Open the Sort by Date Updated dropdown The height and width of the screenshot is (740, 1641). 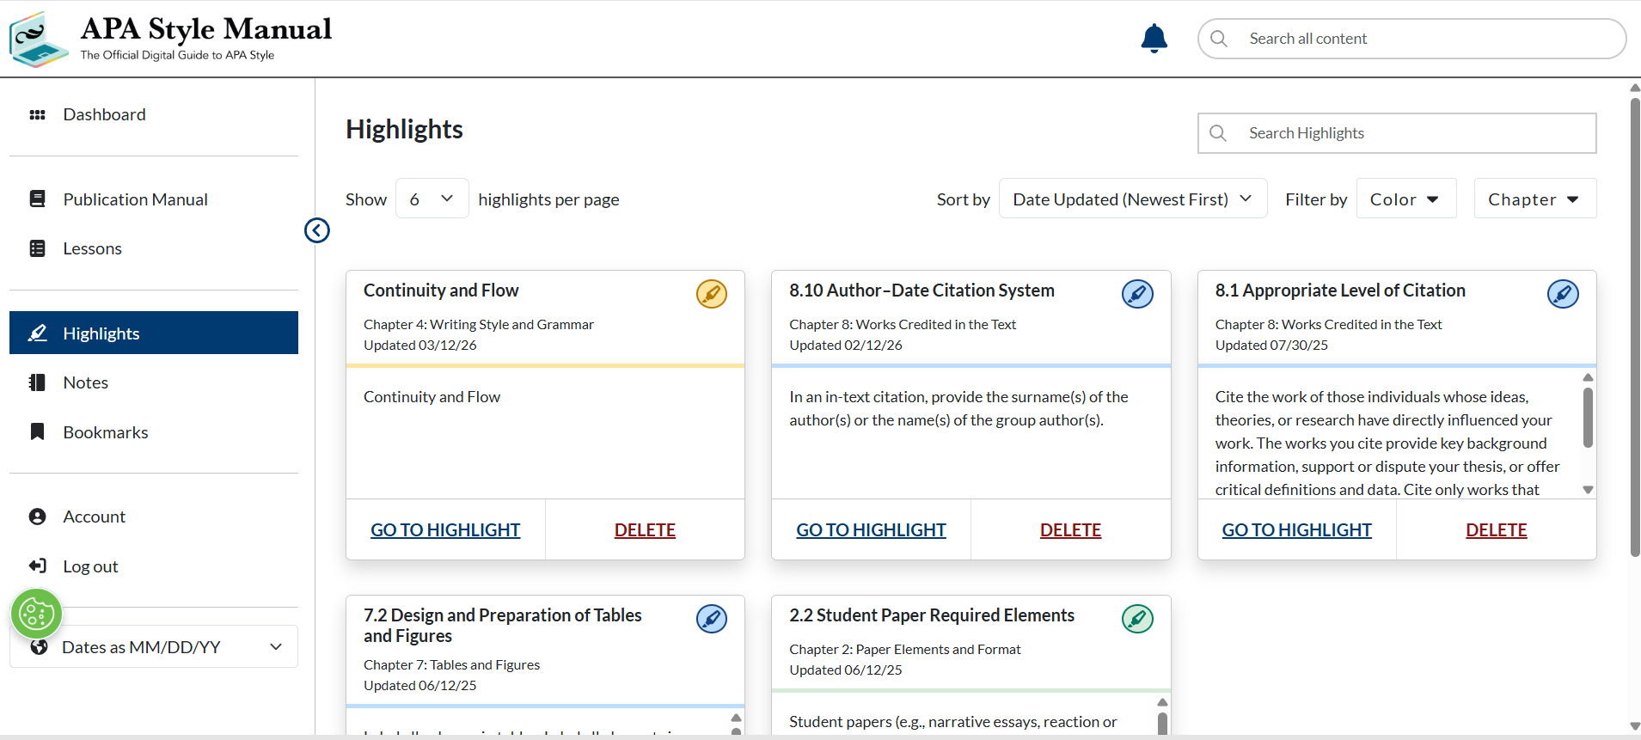(1132, 199)
